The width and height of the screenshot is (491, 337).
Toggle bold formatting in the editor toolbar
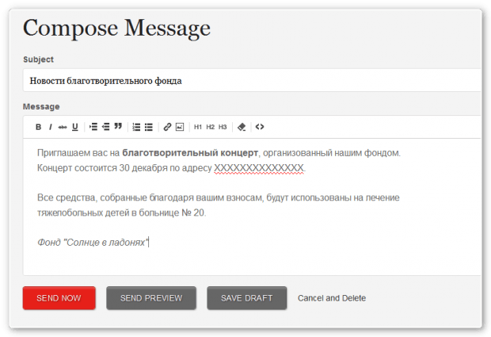38,127
